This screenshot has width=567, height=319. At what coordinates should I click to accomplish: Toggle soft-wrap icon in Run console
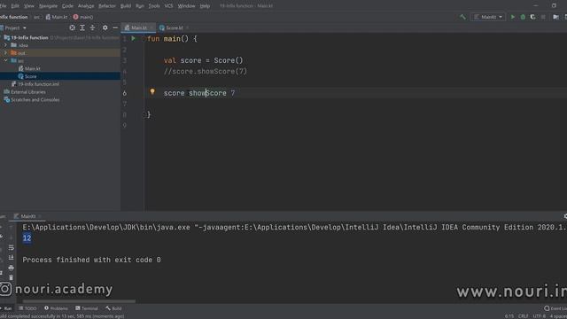point(12,247)
